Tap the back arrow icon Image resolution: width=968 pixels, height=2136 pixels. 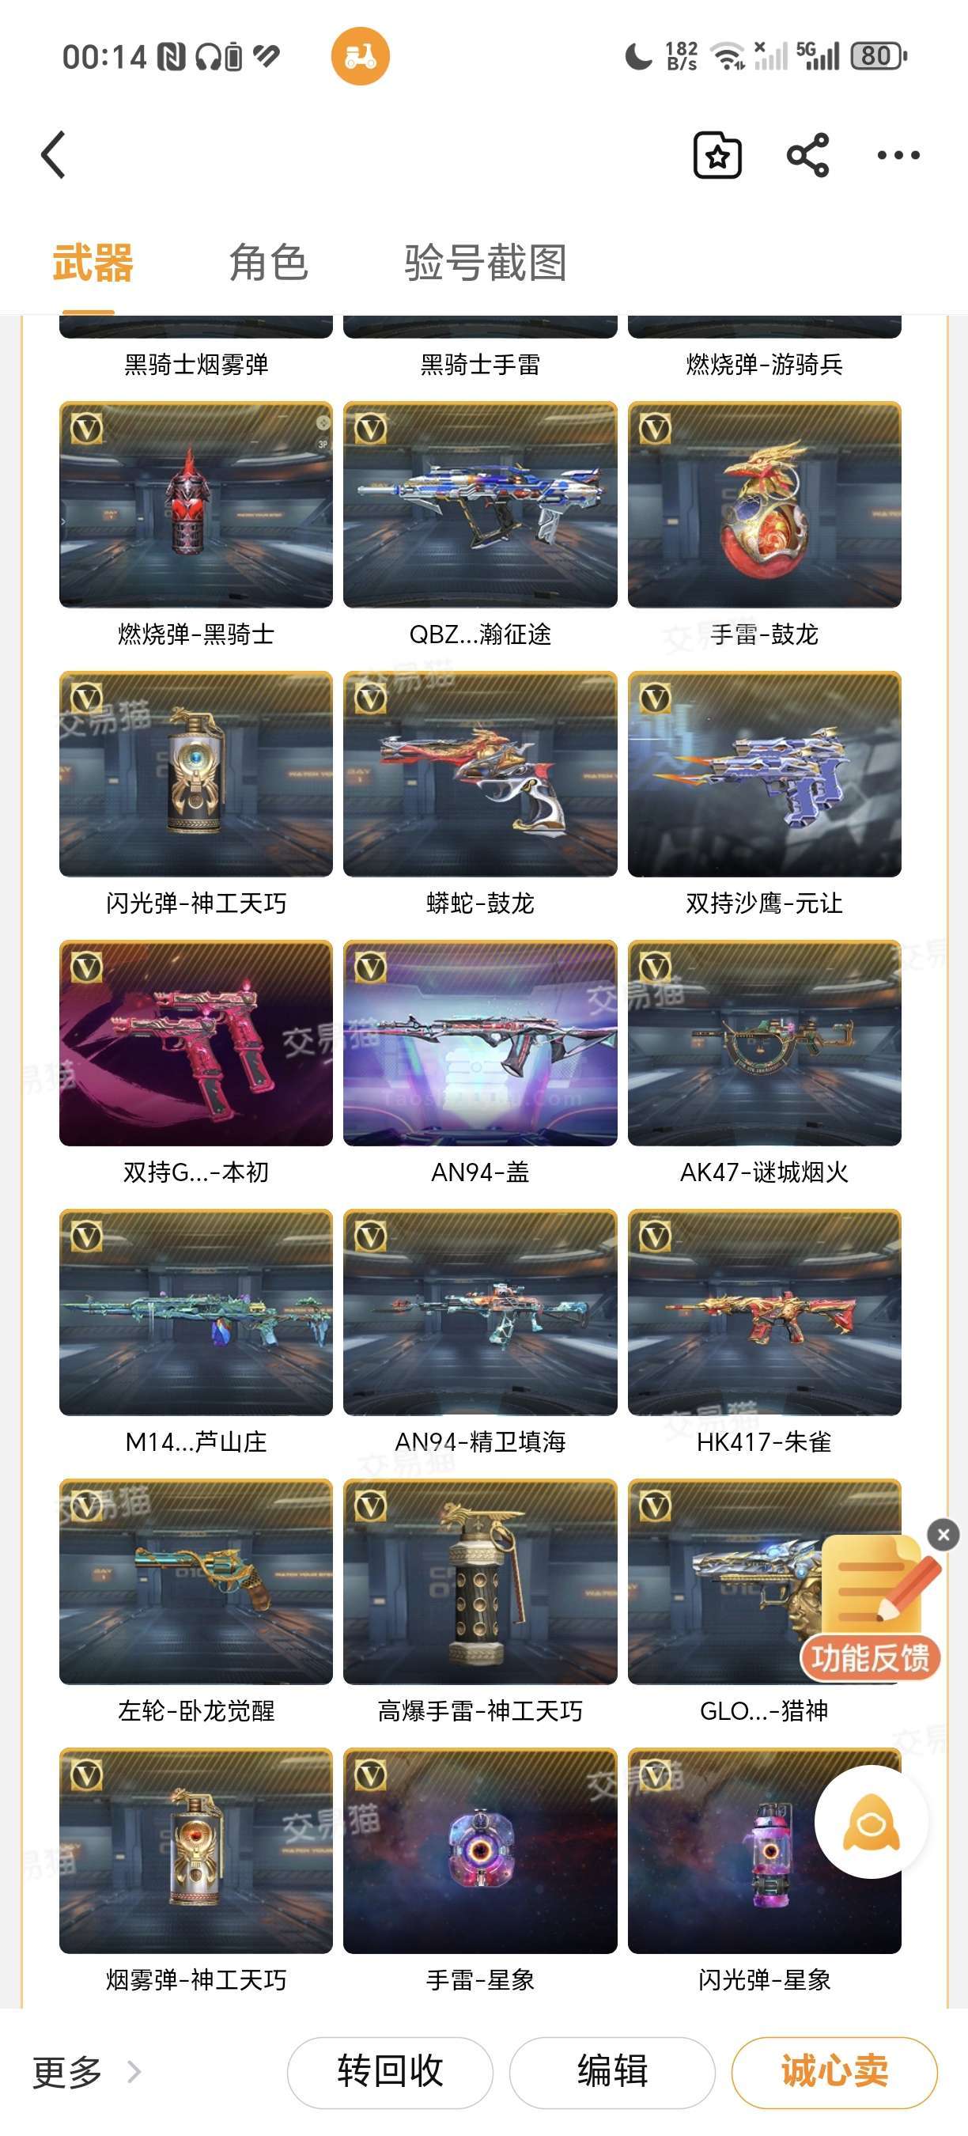[54, 155]
